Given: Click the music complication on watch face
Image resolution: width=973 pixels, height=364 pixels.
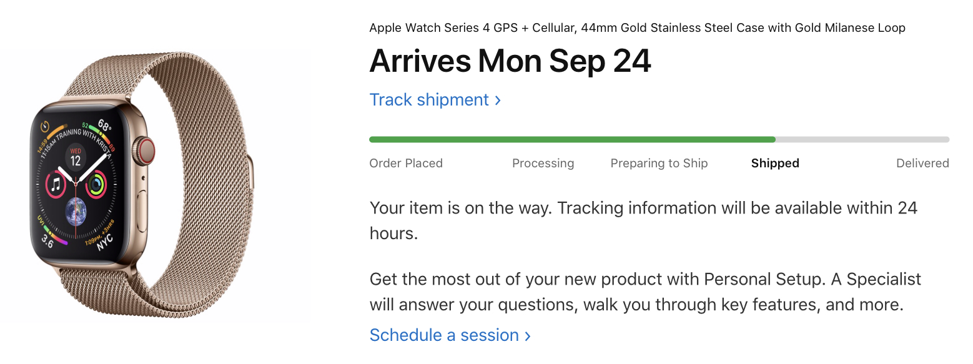Looking at the screenshot, I should [56, 184].
